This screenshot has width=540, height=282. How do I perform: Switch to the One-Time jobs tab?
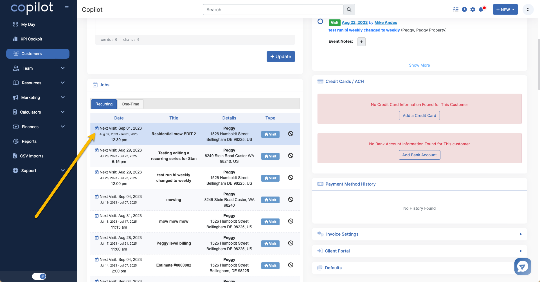tap(130, 104)
